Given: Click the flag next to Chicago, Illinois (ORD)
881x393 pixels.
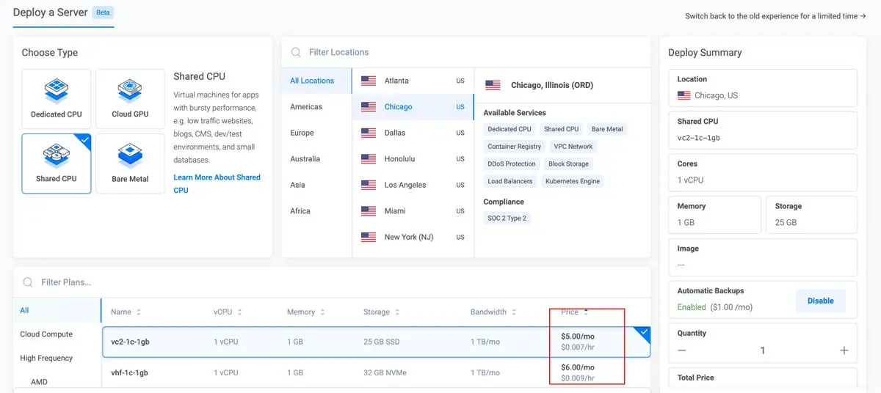Looking at the screenshot, I should [493, 85].
